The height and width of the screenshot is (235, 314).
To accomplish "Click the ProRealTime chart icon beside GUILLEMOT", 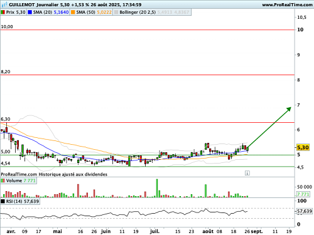I will pos(4,4).
